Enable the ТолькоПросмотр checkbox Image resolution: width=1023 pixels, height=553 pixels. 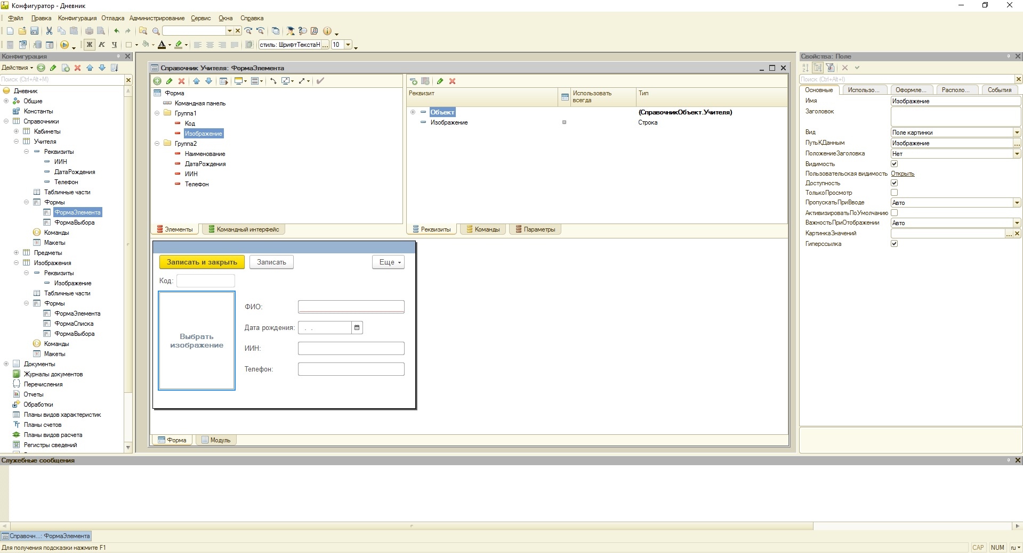click(895, 193)
